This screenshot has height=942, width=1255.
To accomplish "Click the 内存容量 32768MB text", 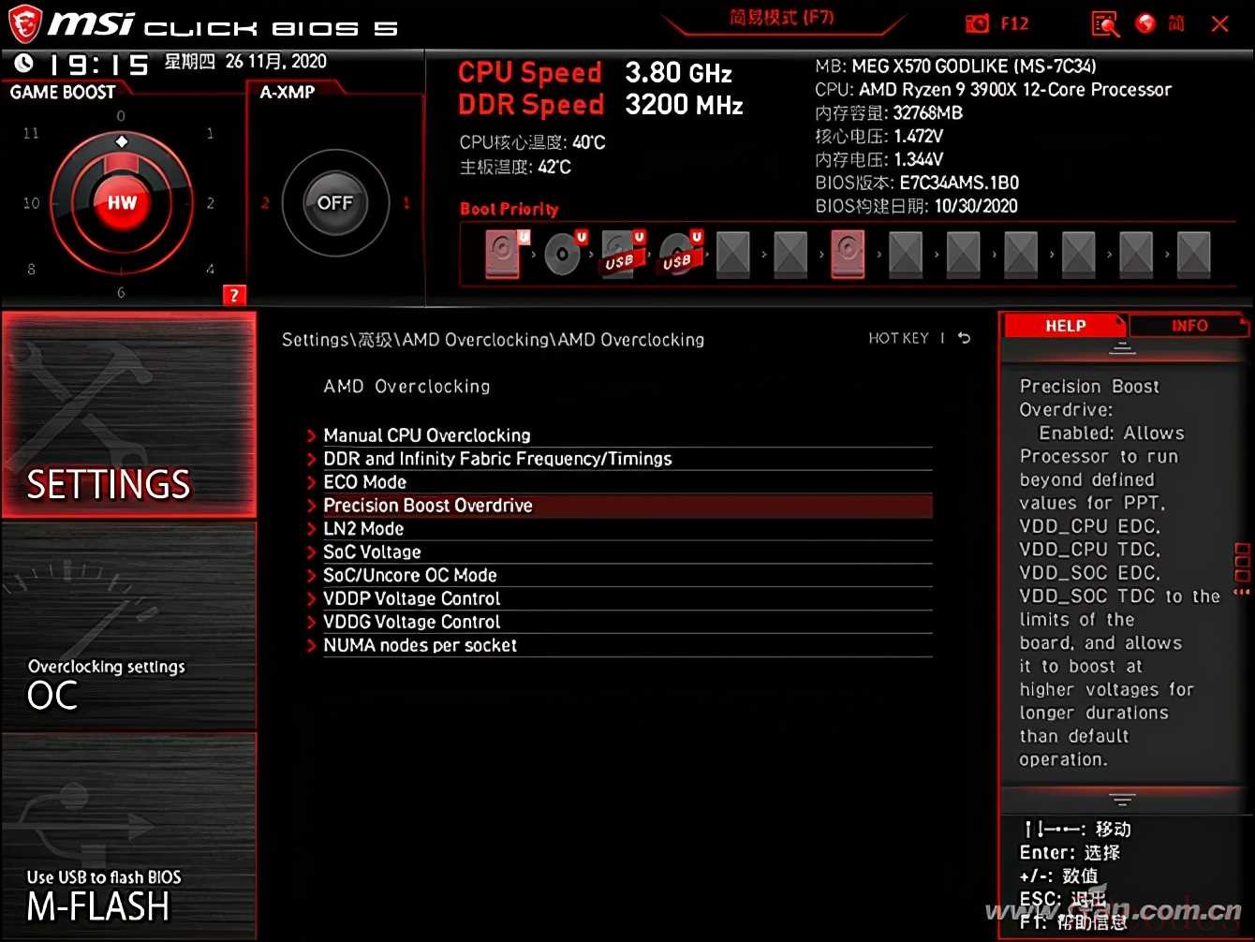I will pyautogui.click(x=889, y=113).
